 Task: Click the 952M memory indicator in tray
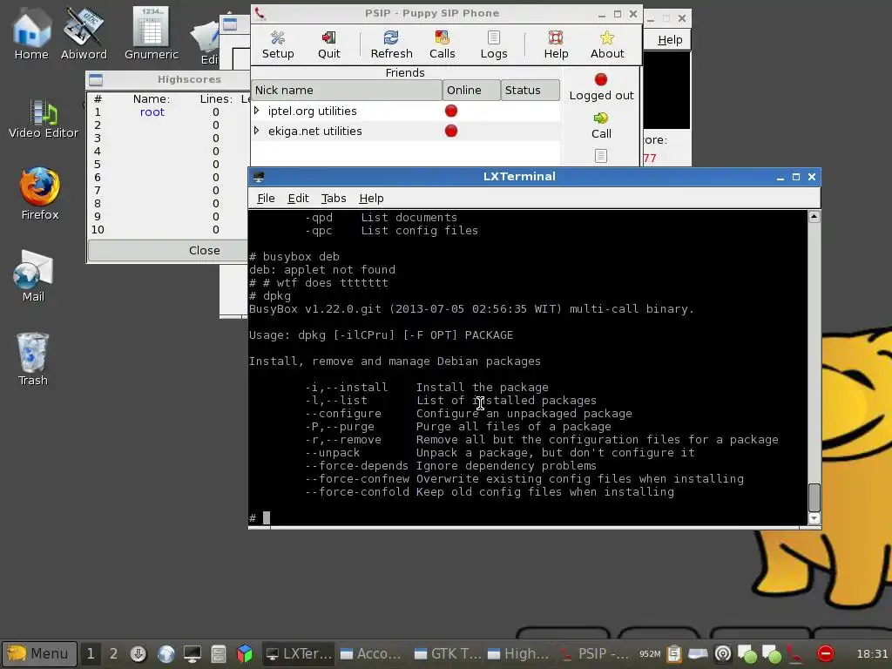point(650,653)
